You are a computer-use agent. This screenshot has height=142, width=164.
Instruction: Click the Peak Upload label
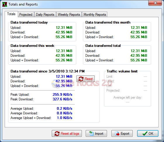click(20, 95)
